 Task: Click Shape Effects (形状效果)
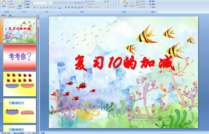pyautogui.click(x=141, y=7)
